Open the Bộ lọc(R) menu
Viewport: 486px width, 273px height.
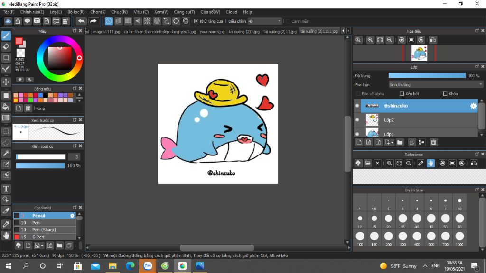pos(76,12)
